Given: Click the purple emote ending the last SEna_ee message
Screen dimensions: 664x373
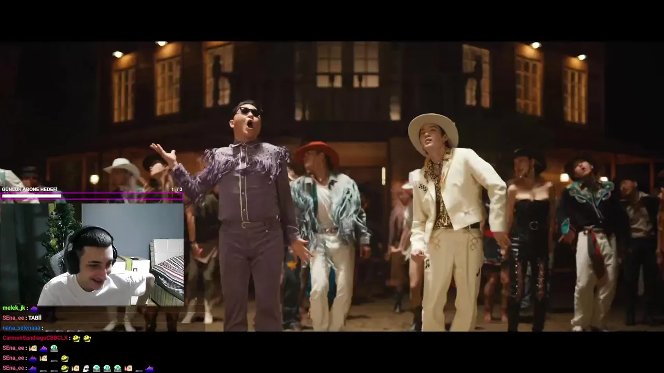Looking at the screenshot, I should tap(149, 368).
